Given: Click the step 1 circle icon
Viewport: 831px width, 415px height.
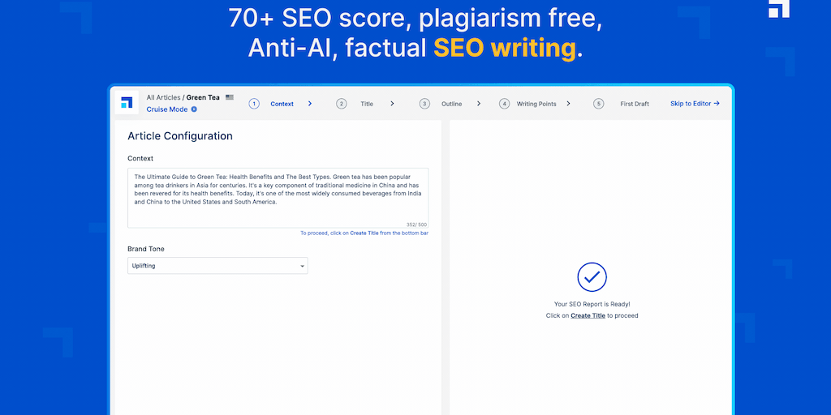Looking at the screenshot, I should point(254,104).
